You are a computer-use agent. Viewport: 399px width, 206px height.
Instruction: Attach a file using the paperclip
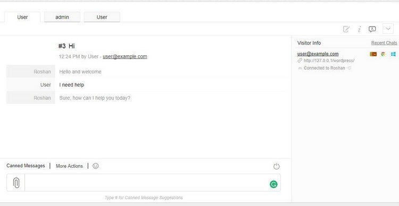coord(16,183)
